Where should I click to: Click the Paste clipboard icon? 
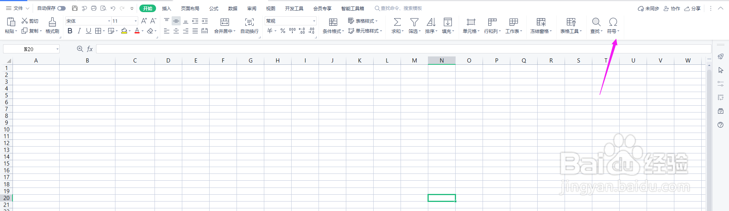click(11, 22)
